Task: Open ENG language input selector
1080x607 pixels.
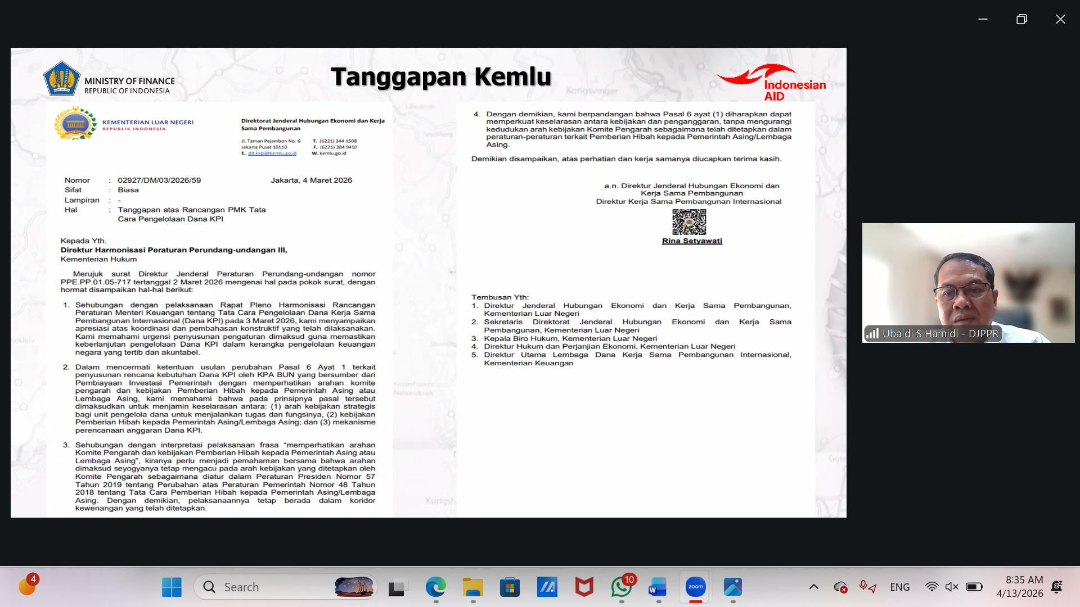Action: pyautogui.click(x=899, y=587)
